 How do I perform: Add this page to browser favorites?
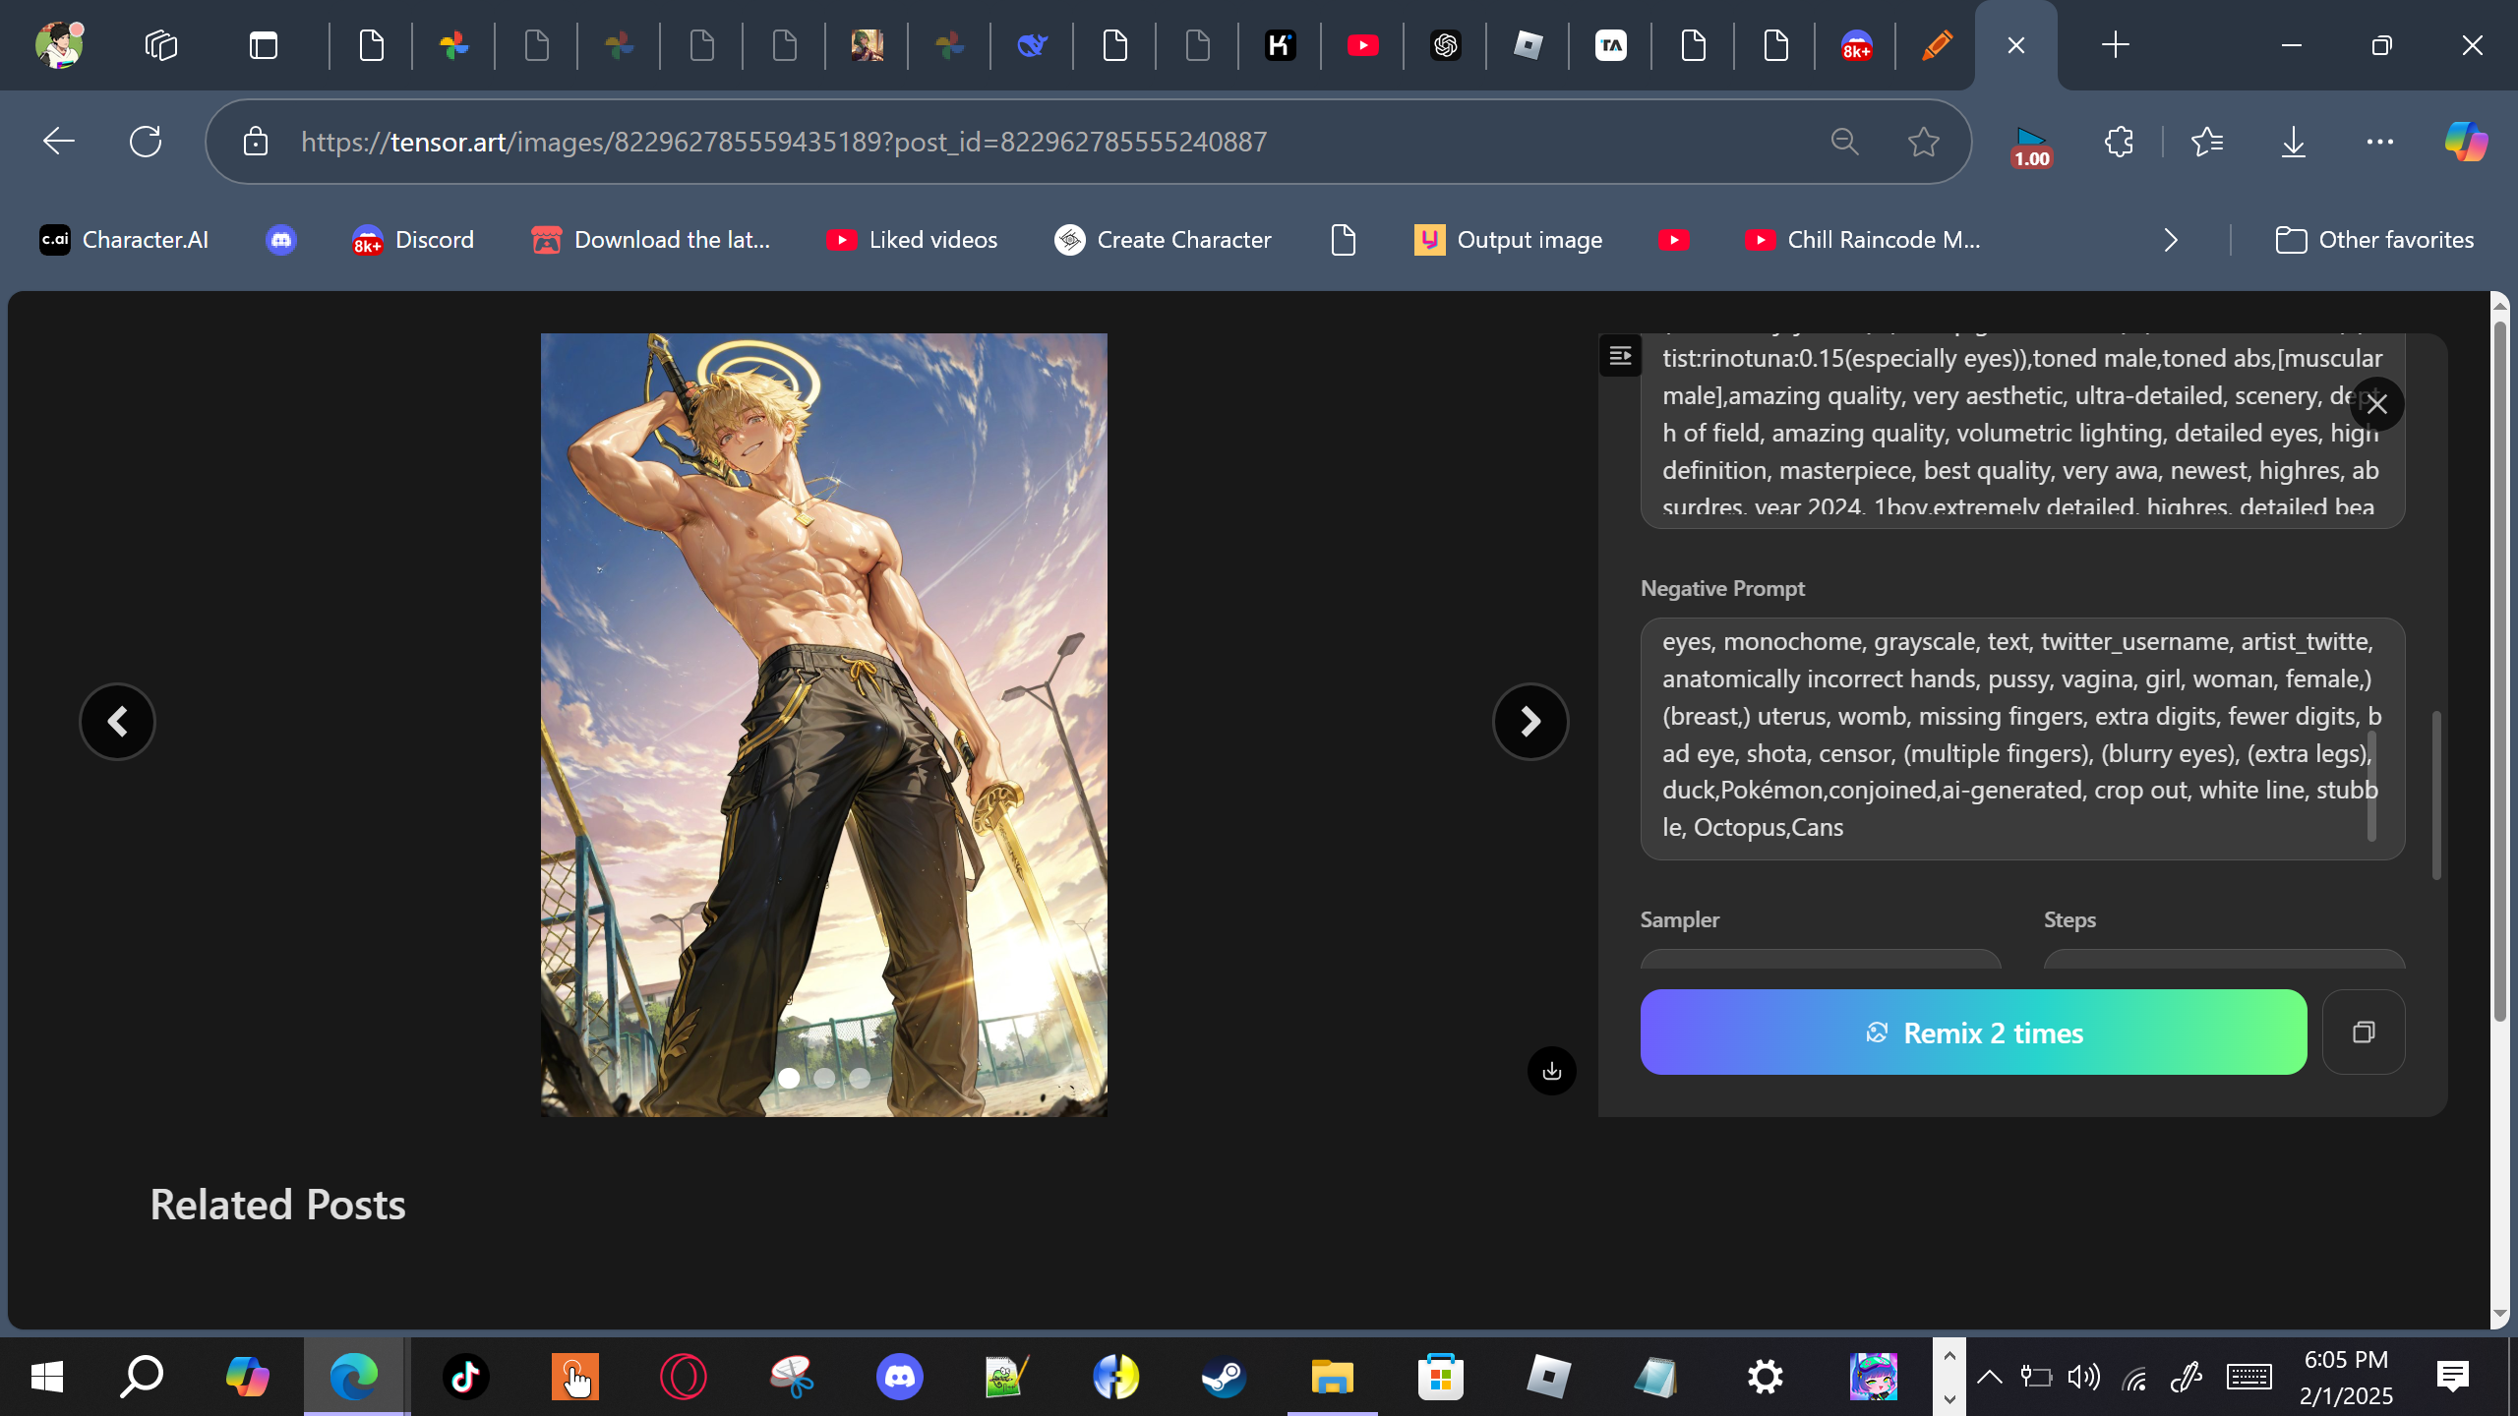coord(1923,142)
